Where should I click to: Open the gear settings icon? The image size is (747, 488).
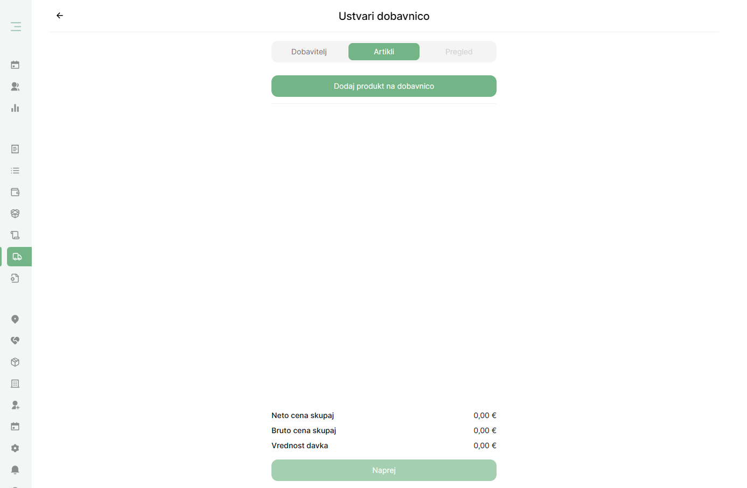(15, 448)
